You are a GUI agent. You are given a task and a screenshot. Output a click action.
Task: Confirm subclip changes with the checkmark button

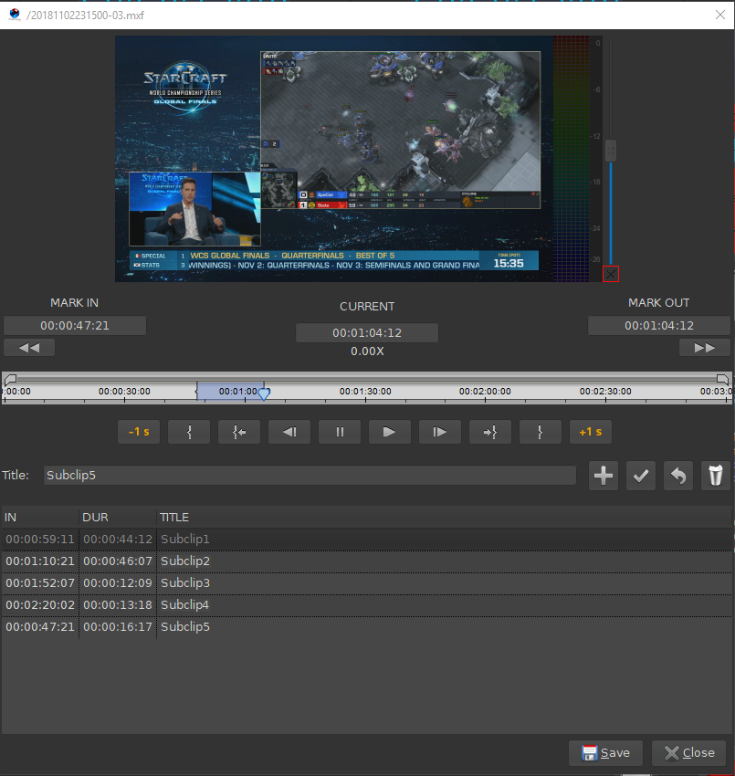(641, 476)
